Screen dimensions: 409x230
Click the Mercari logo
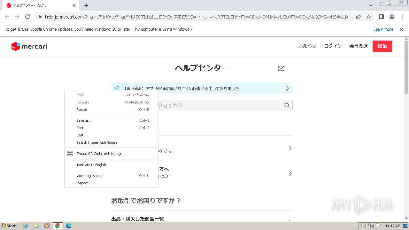click(29, 46)
